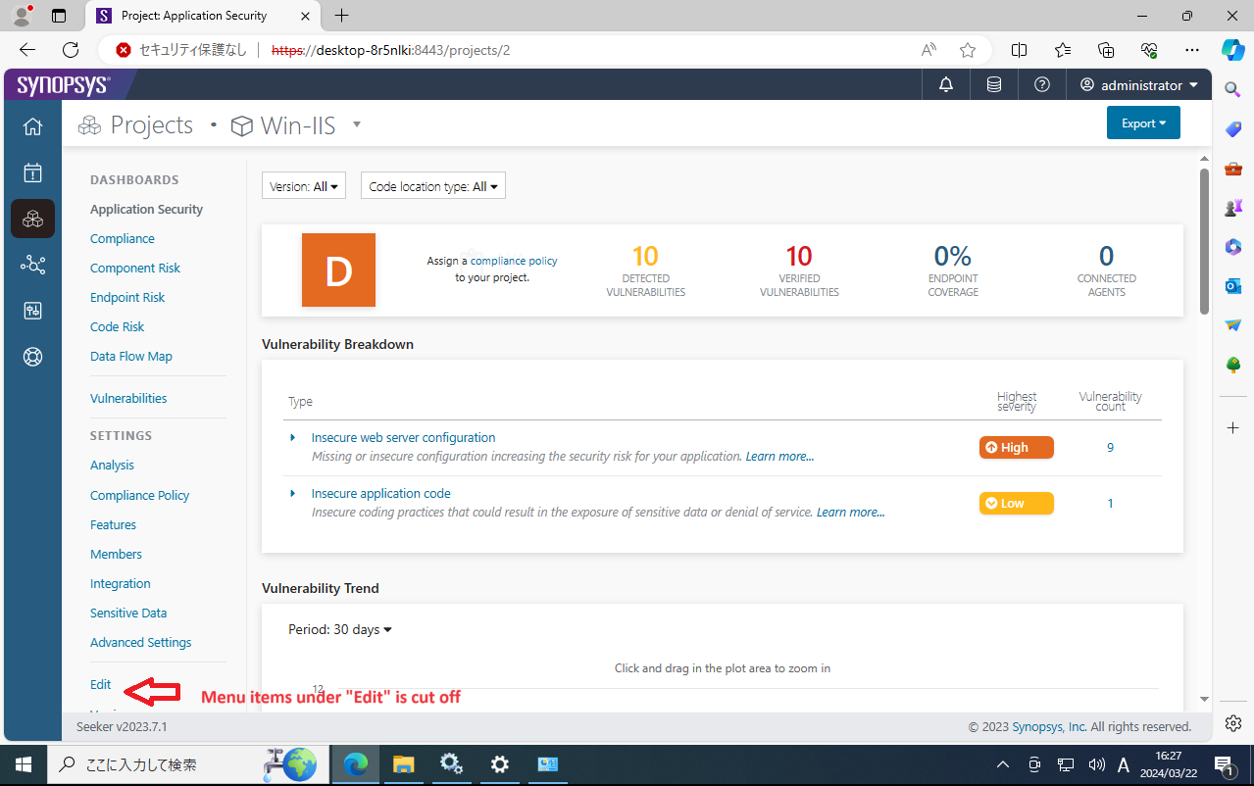The width and height of the screenshot is (1254, 786).
Task: Open Data Flow Map dashboard
Action: pos(131,356)
